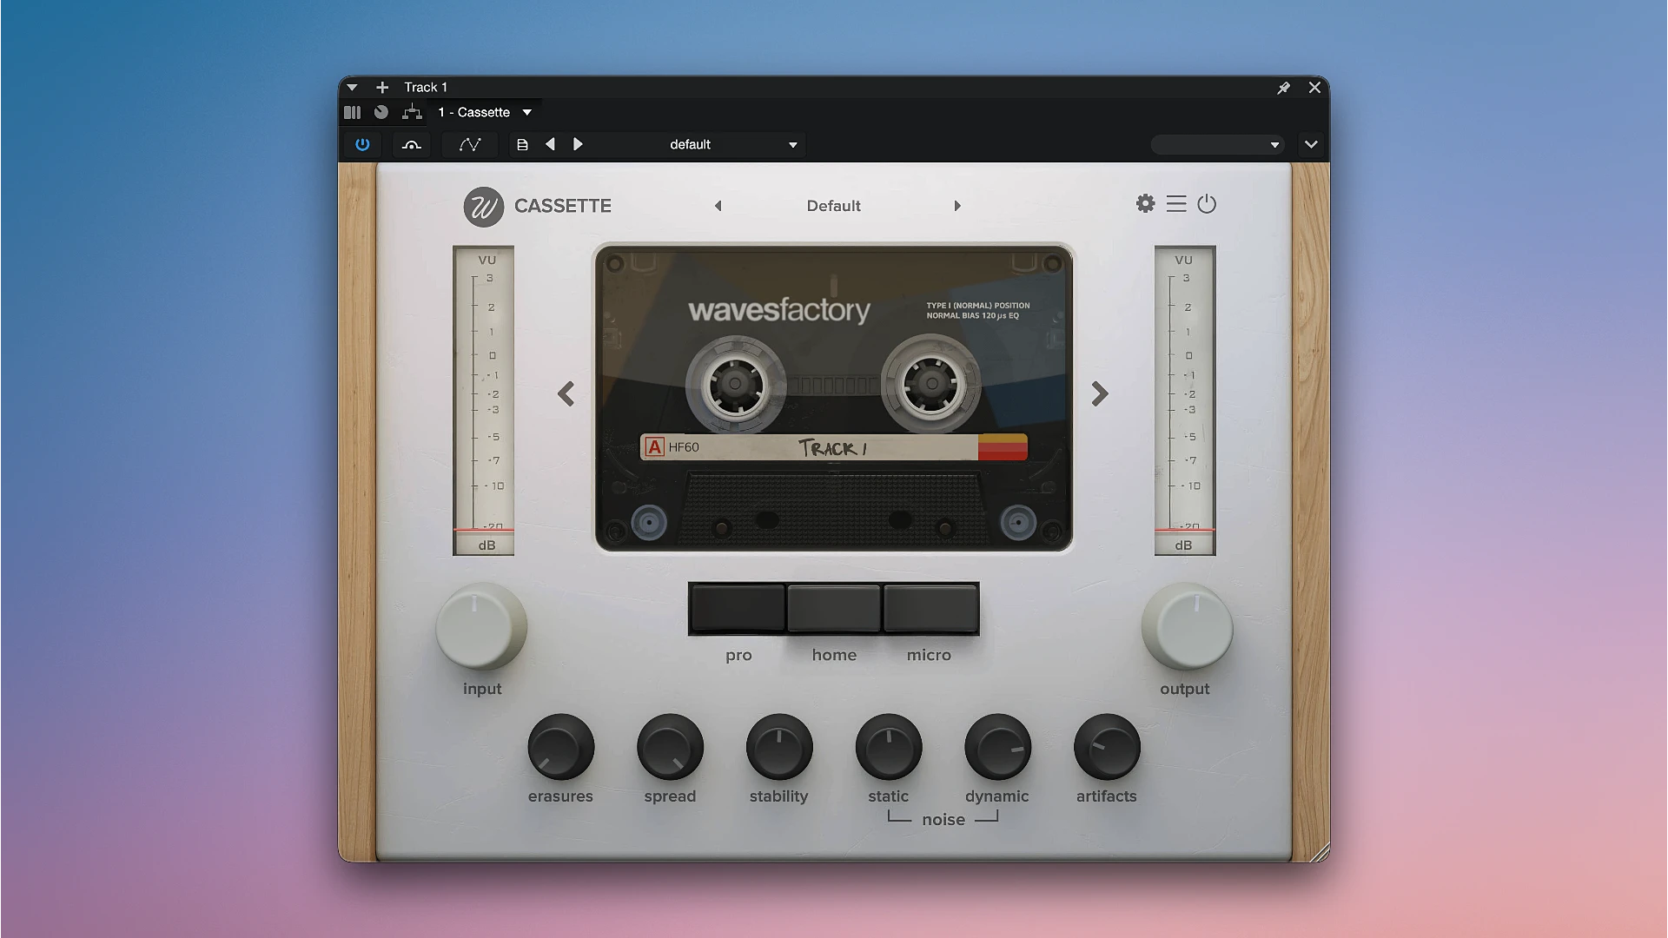The image size is (1668, 938).
Task: Expand the header chevron at far right
Action: 1311,144
